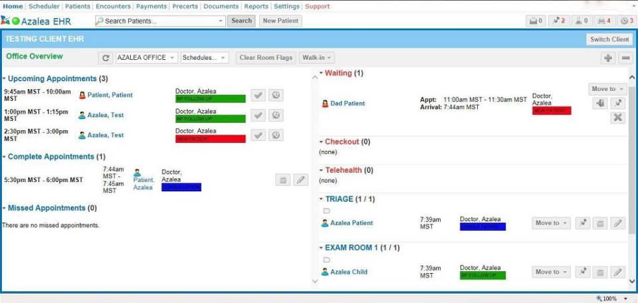Open the Documents menu

221,6
